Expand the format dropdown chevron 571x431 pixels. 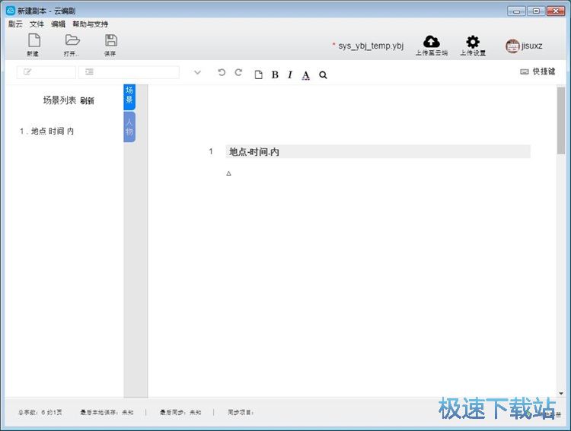[x=197, y=73]
